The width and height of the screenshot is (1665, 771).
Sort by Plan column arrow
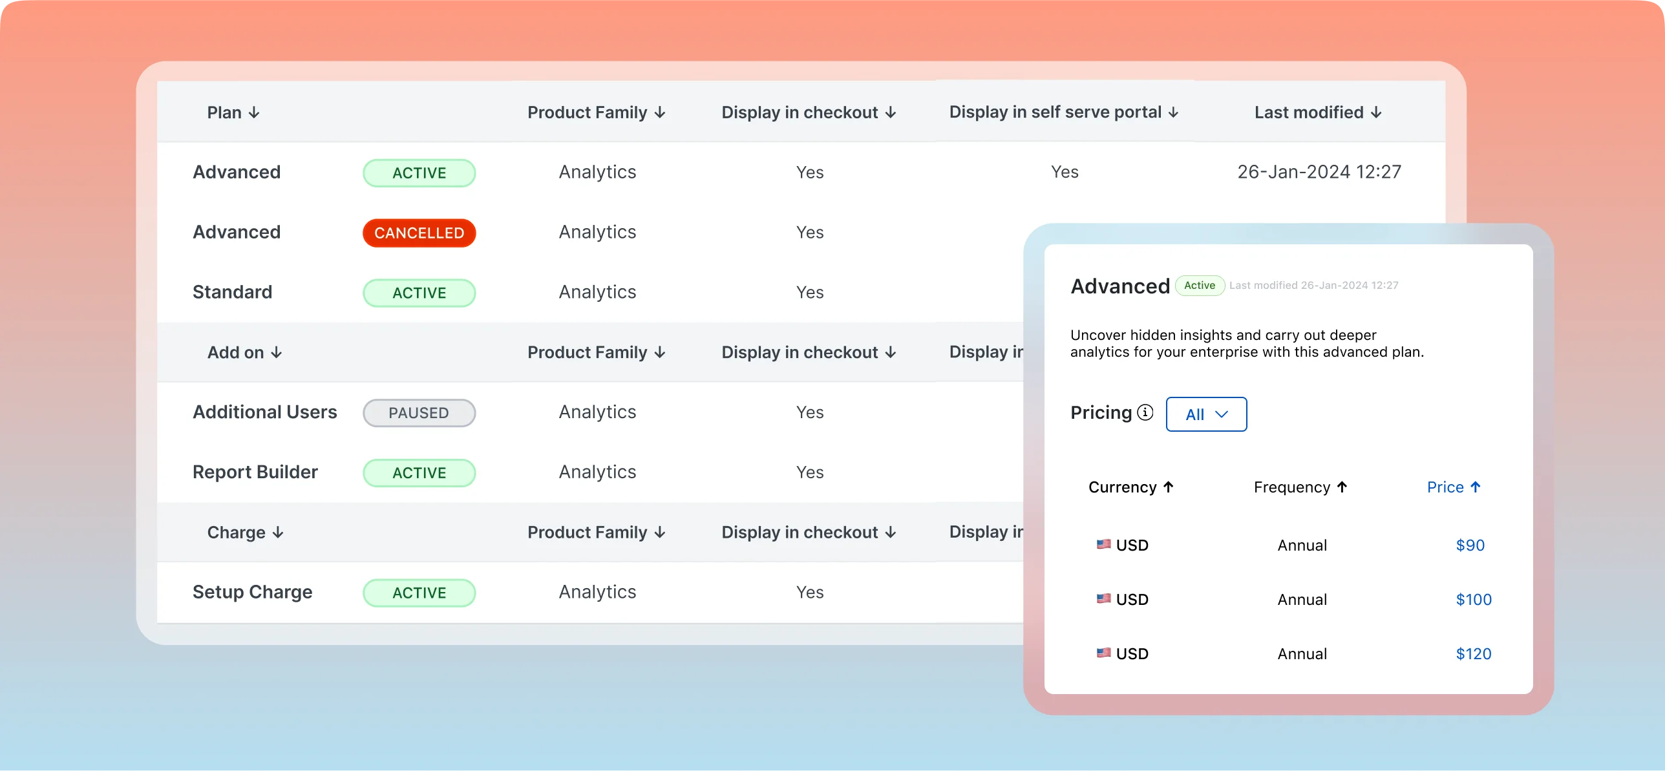click(254, 112)
